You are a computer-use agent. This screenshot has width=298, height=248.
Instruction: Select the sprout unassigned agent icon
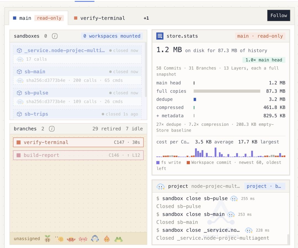47,239
